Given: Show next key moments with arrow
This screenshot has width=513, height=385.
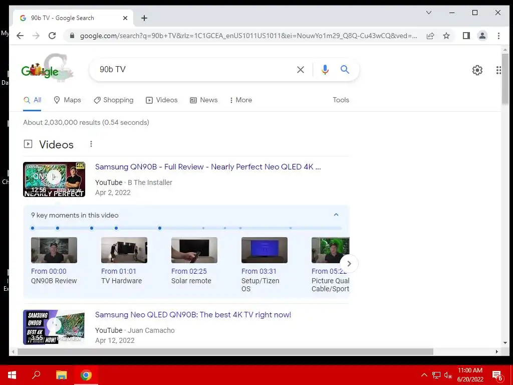Looking at the screenshot, I should point(349,264).
